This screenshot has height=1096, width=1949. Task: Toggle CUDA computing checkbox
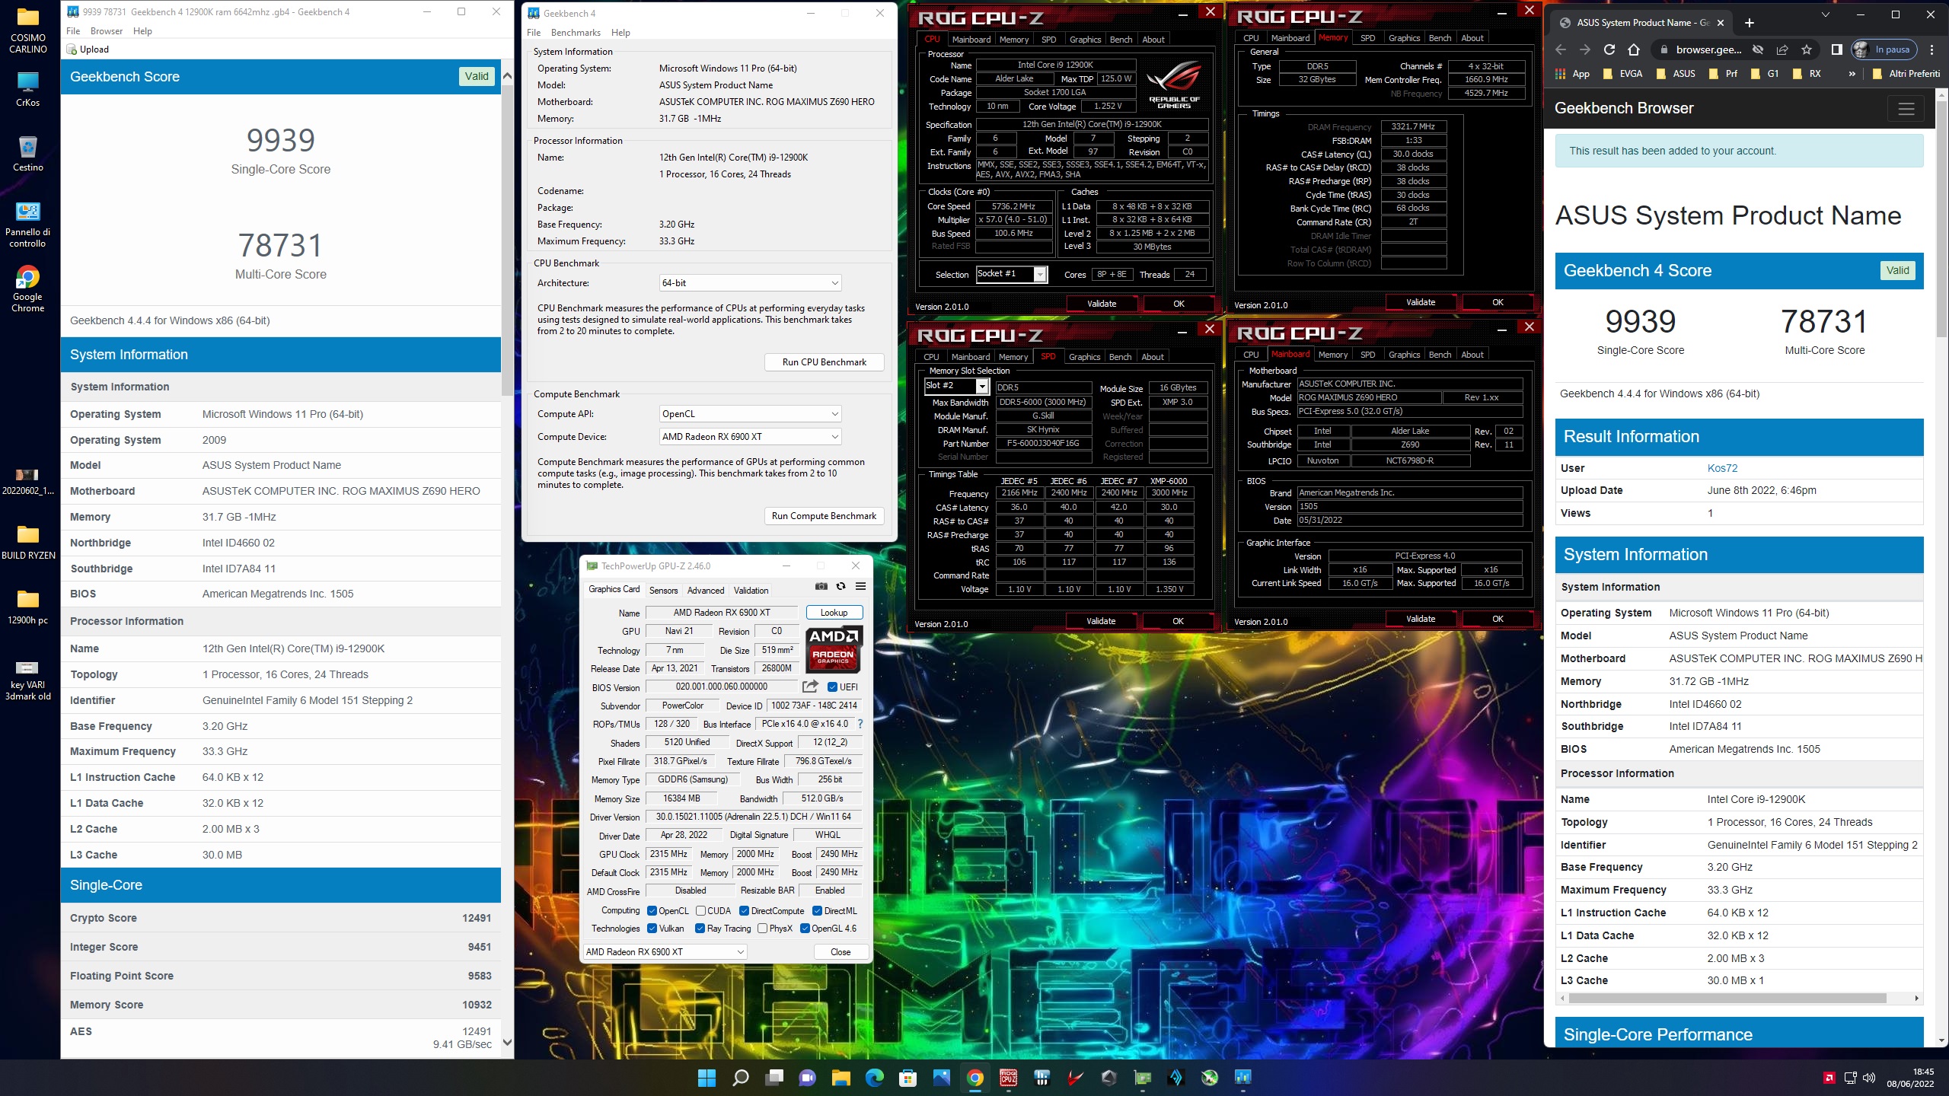pos(700,910)
